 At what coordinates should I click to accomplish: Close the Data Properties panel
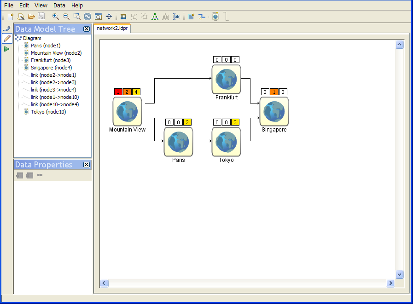(x=86, y=165)
